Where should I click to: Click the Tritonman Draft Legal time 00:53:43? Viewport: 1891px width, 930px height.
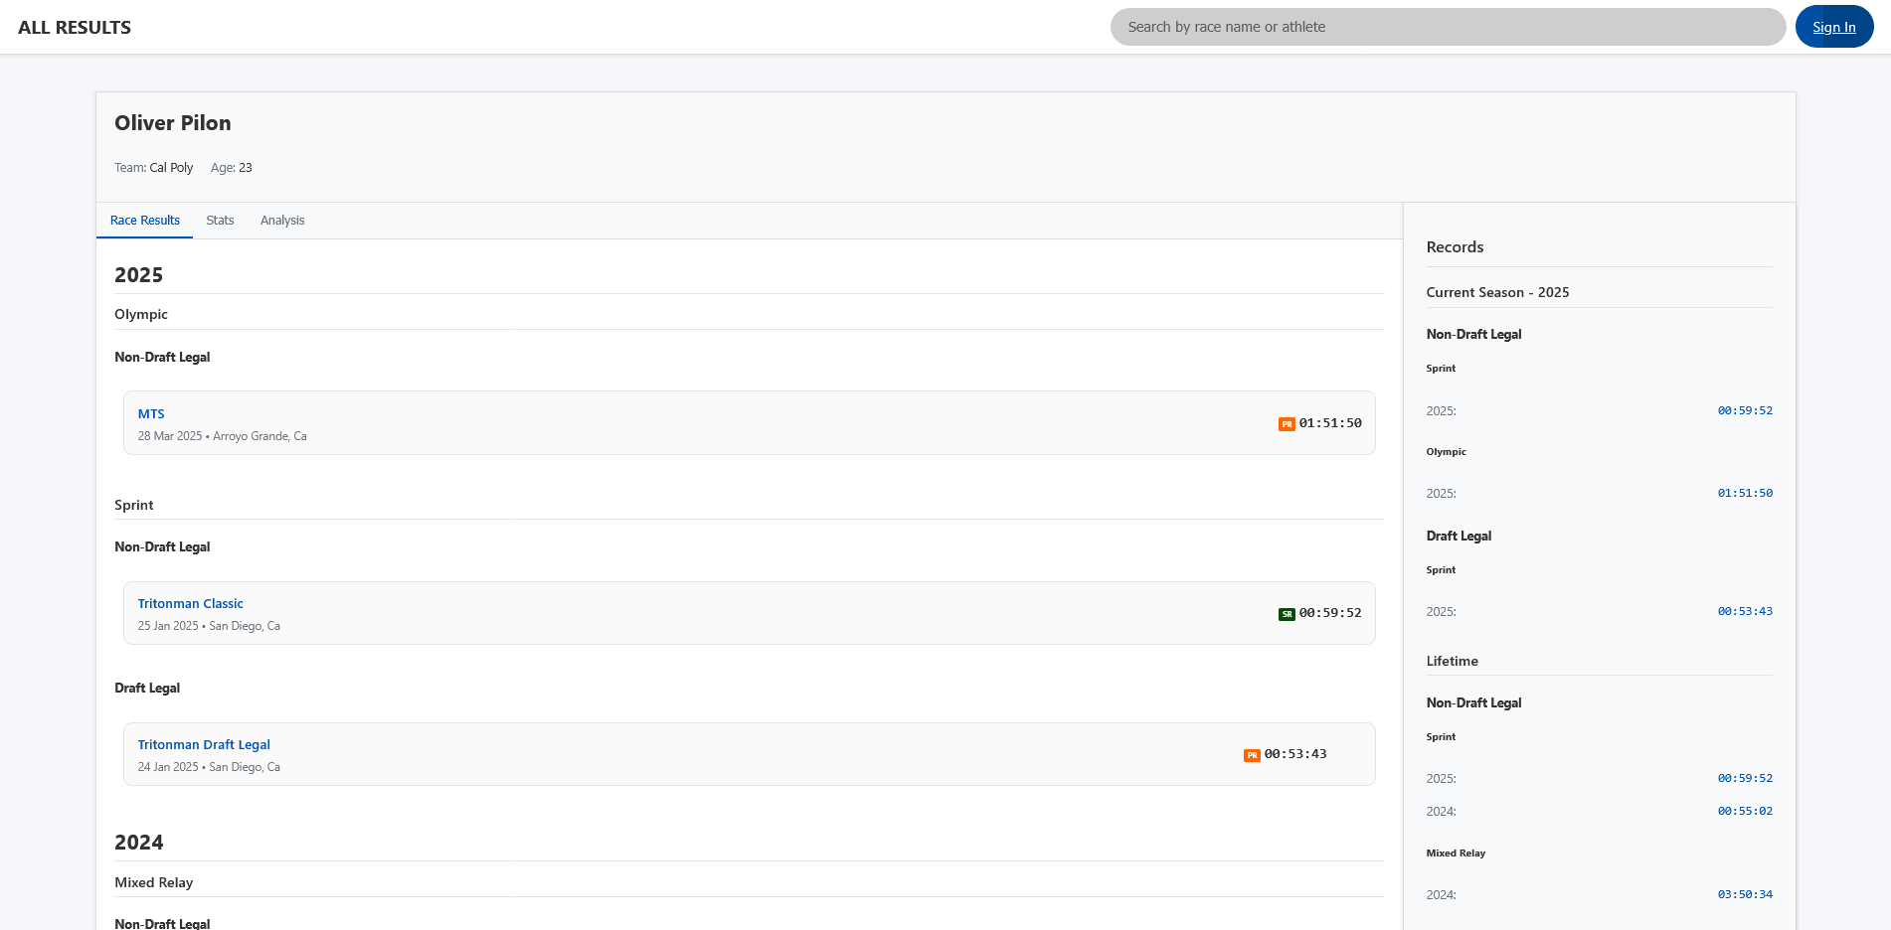click(1295, 754)
